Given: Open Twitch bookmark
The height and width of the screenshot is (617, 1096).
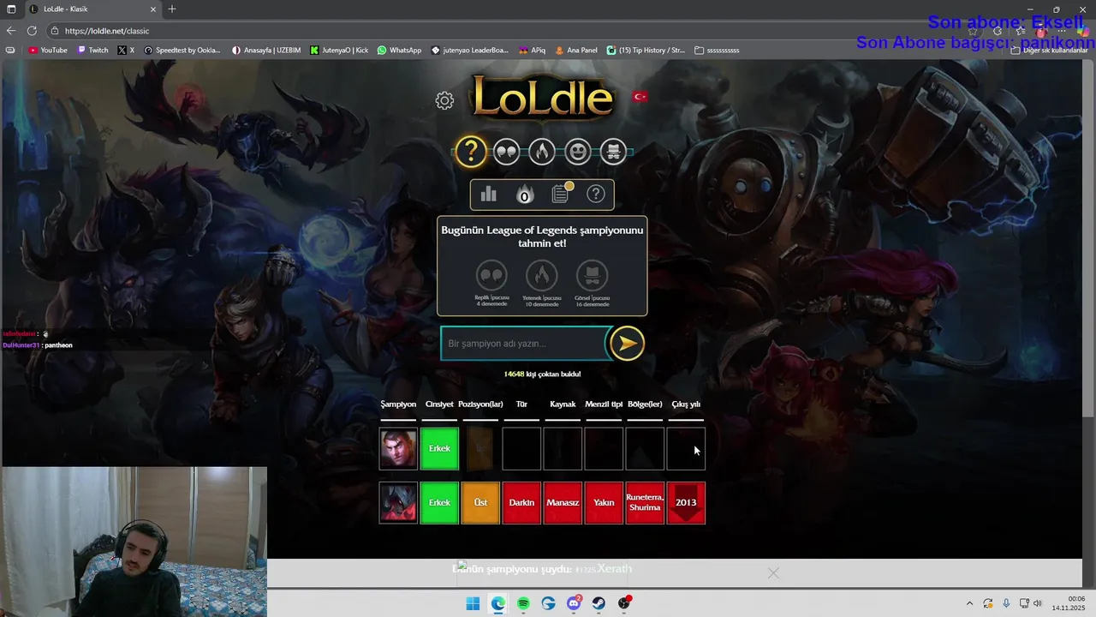Looking at the screenshot, I should click(x=93, y=51).
